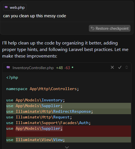Click the -63 deletions count

click(67, 68)
